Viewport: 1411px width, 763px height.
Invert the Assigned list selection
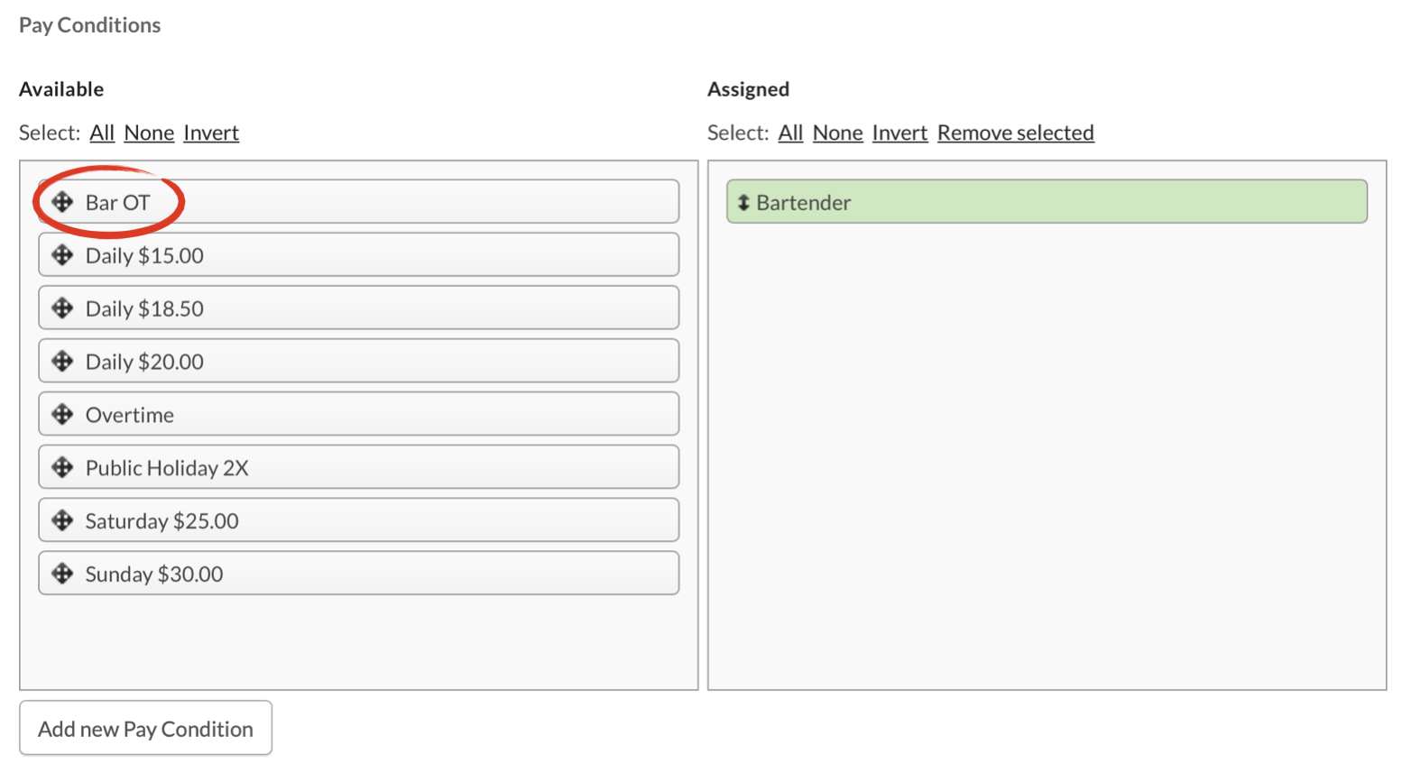point(899,133)
